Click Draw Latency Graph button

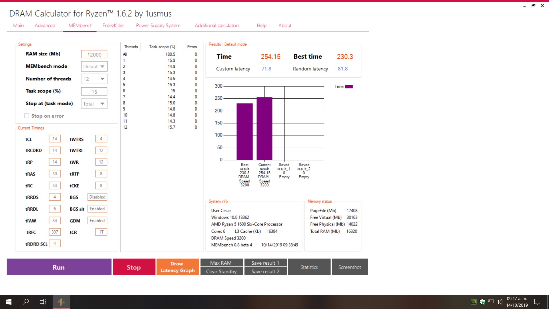coord(177,267)
